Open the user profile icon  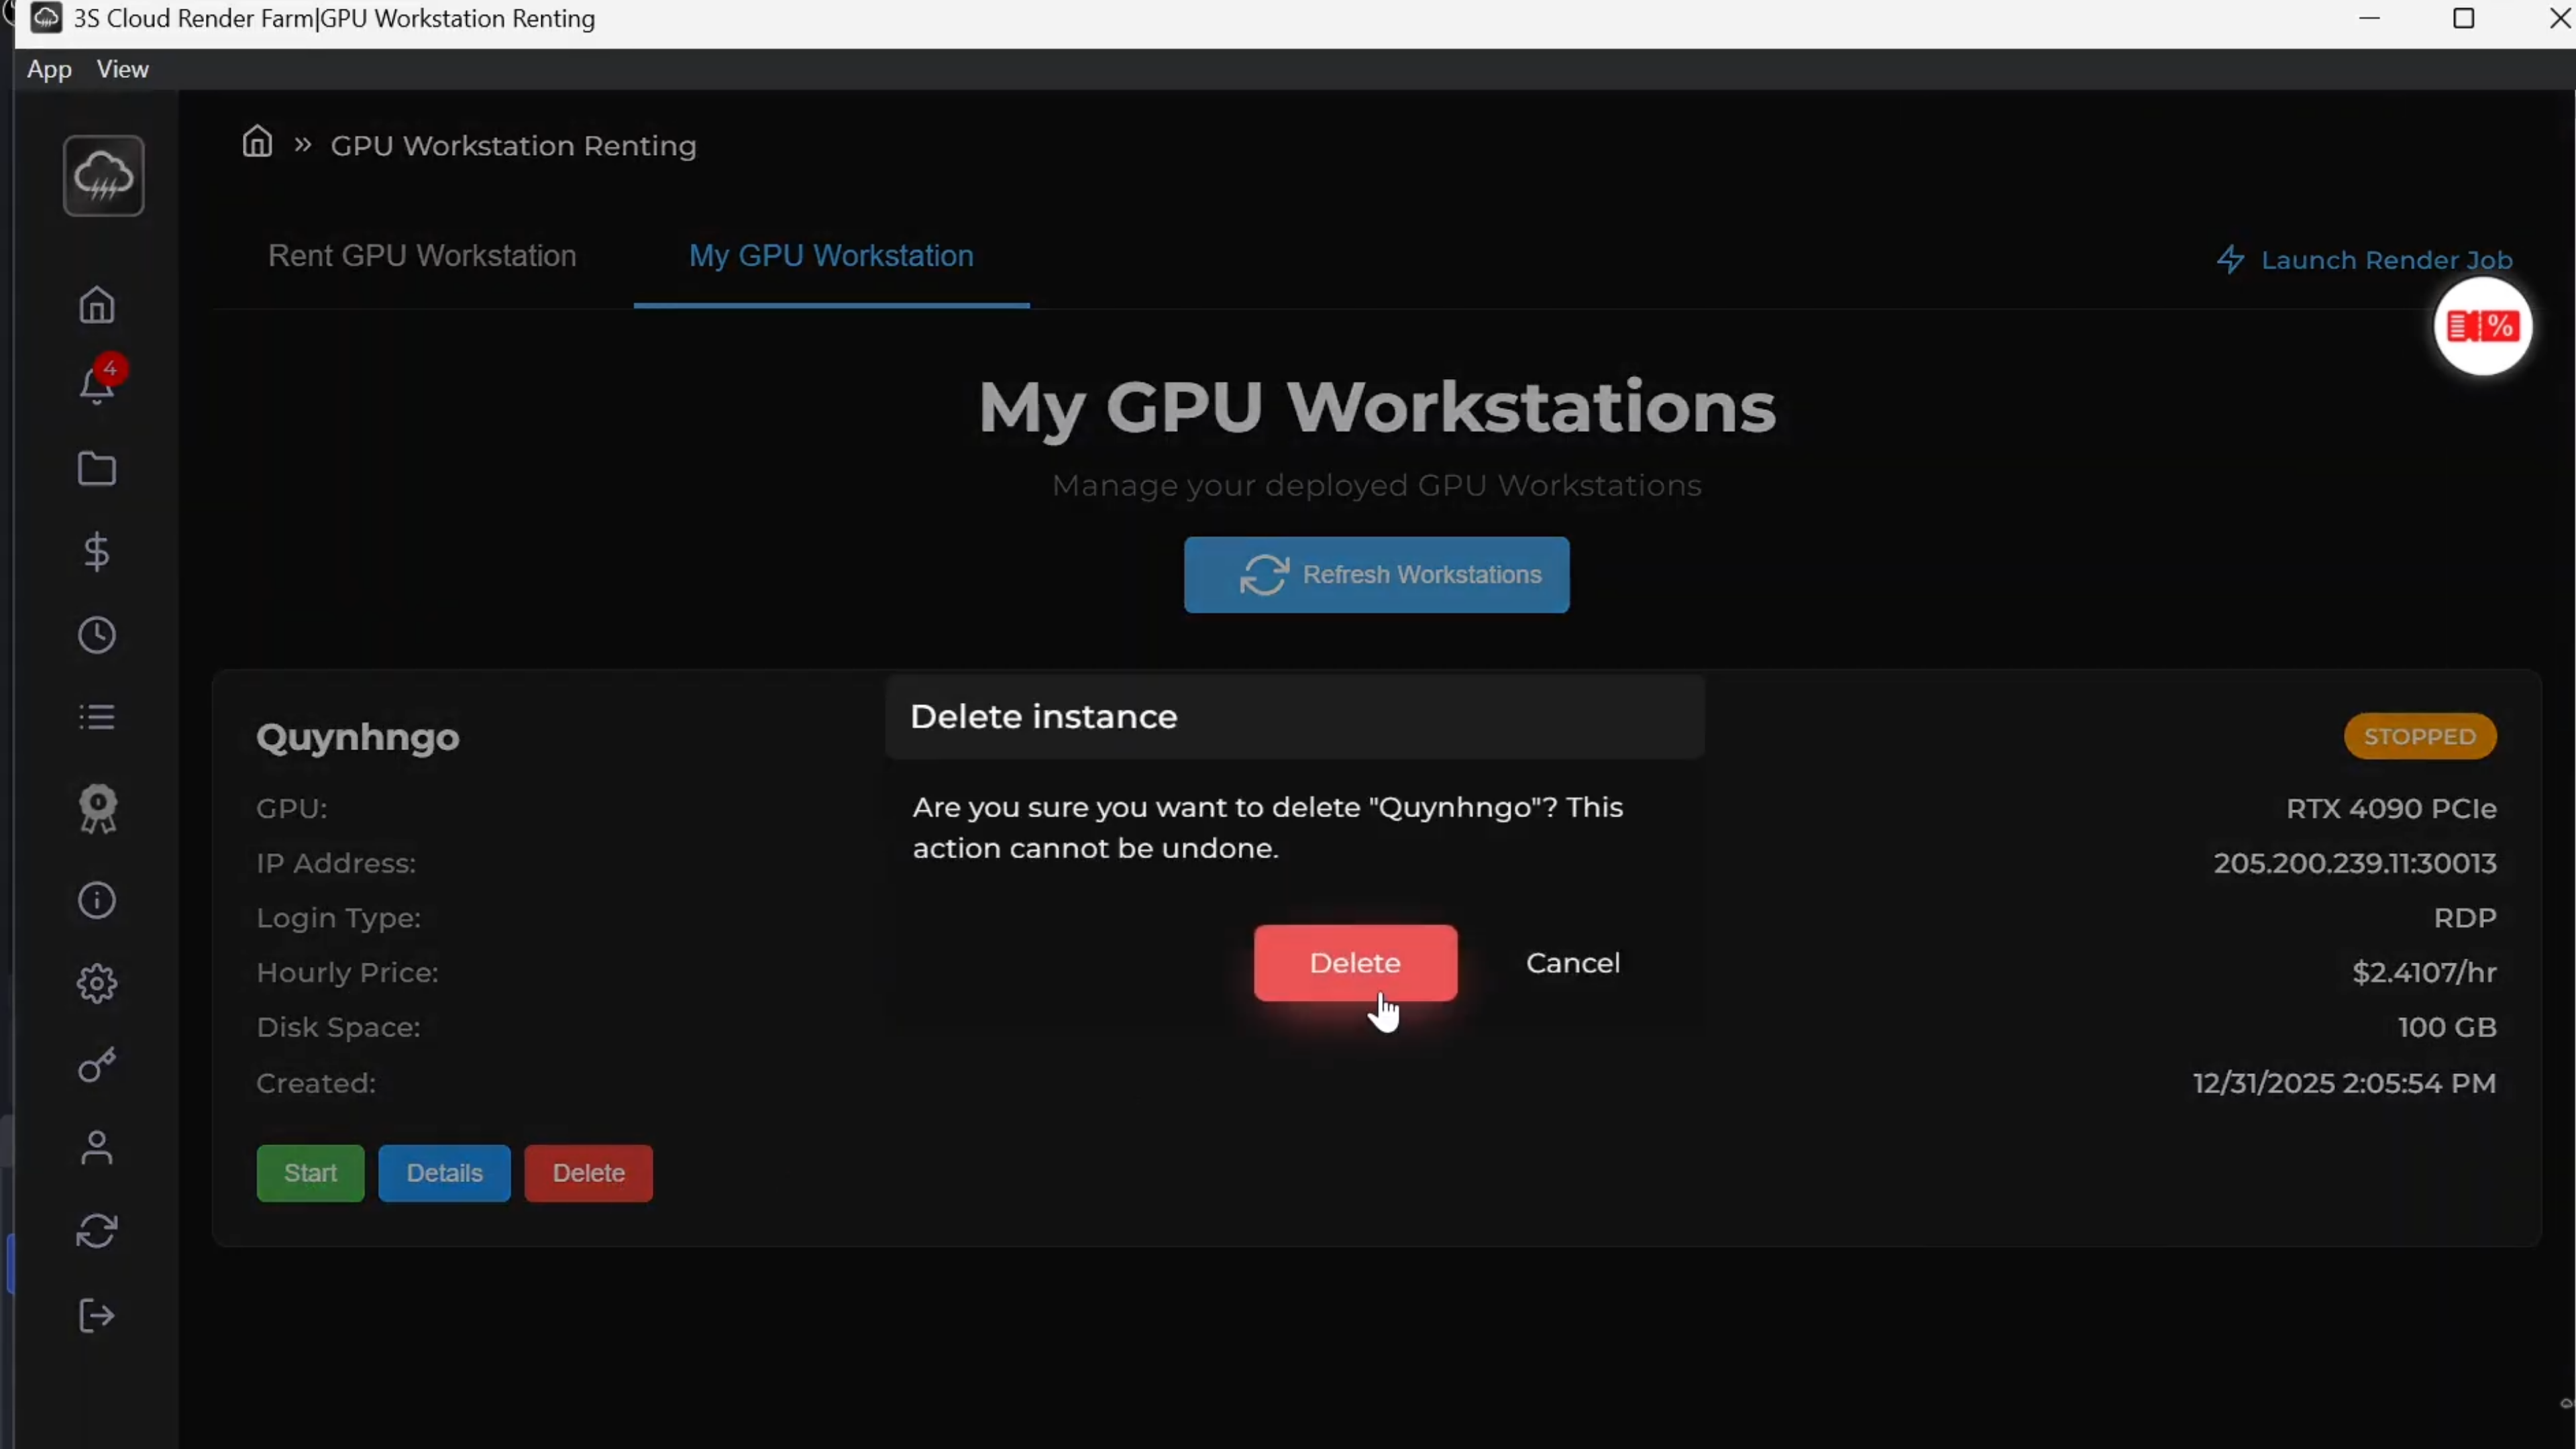tap(97, 1148)
